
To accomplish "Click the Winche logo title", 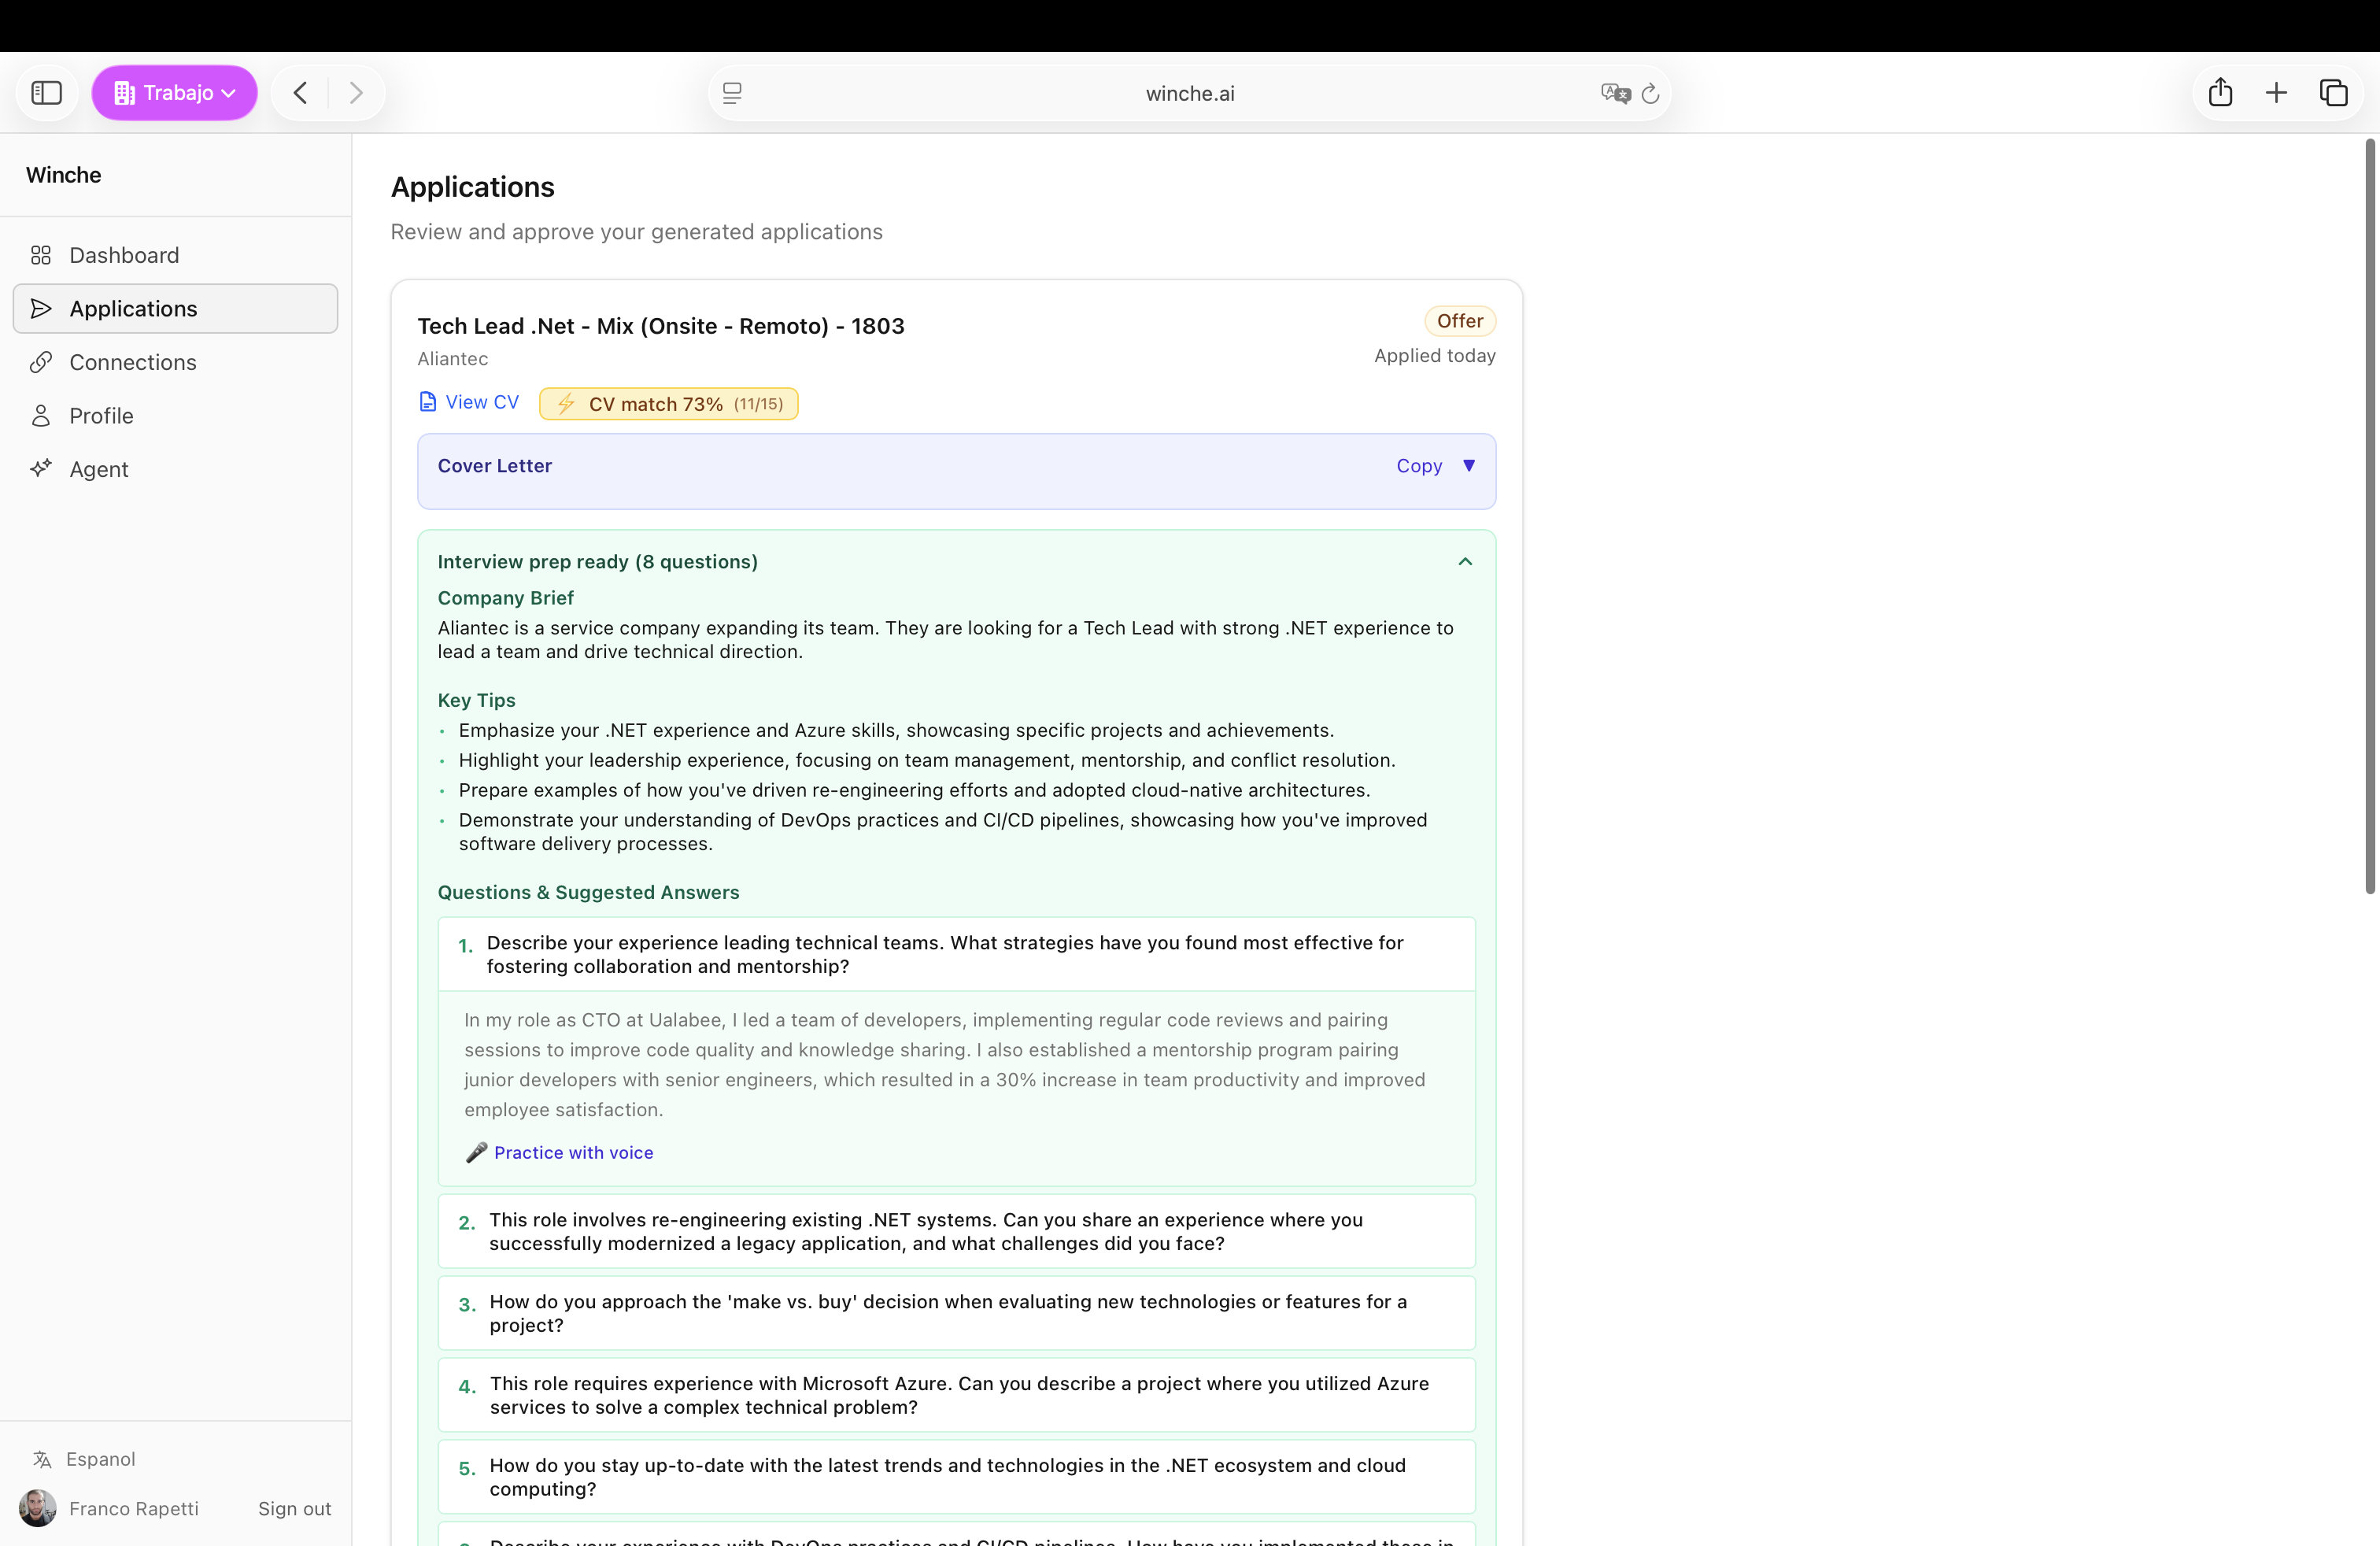I will [x=64, y=175].
